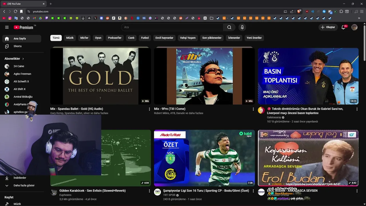Open options for 9Pm (Till I Come) mix
This screenshot has width=366, height=206.
coord(253,109)
